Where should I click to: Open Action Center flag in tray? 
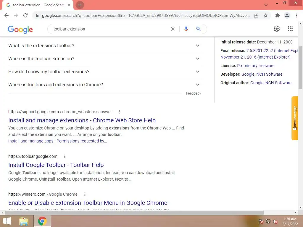pyautogui.click(x=261, y=221)
